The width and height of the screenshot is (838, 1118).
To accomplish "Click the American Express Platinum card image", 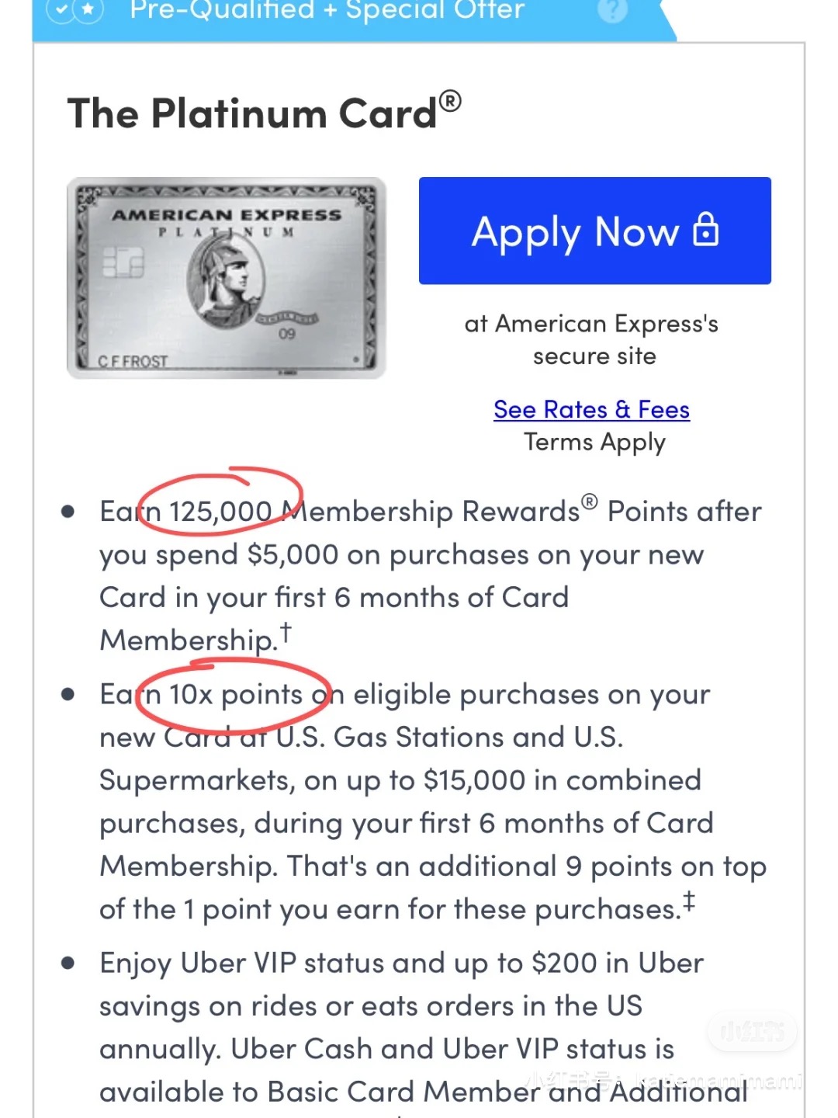I will 227,276.
